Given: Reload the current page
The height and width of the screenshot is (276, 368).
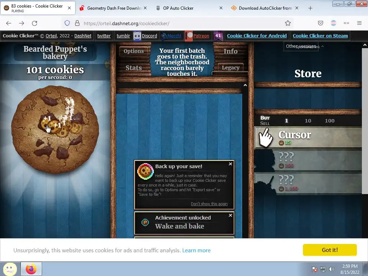Looking at the screenshot, I should [x=34, y=23].
